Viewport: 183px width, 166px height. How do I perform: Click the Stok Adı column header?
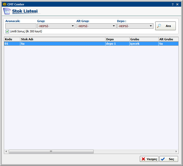pos(63,39)
